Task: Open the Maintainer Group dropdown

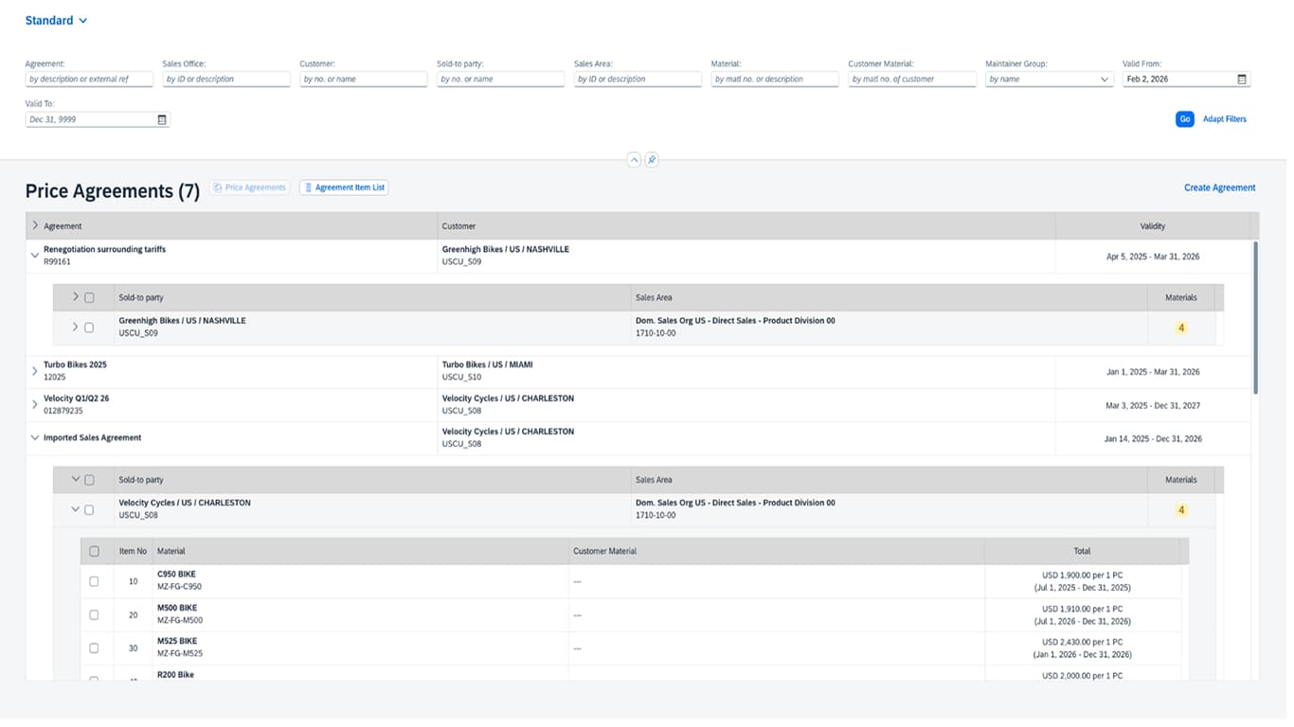Action: coord(1105,80)
